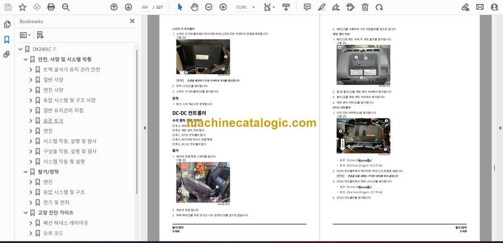Click the 그림 23 seat photo
The height and width of the screenshot is (243, 503).
pos(203,182)
